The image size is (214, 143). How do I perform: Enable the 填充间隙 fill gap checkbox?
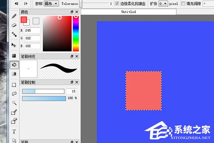[183, 4]
